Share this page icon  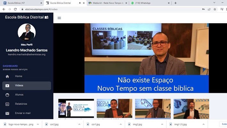pyautogui.click(x=209, y=9)
